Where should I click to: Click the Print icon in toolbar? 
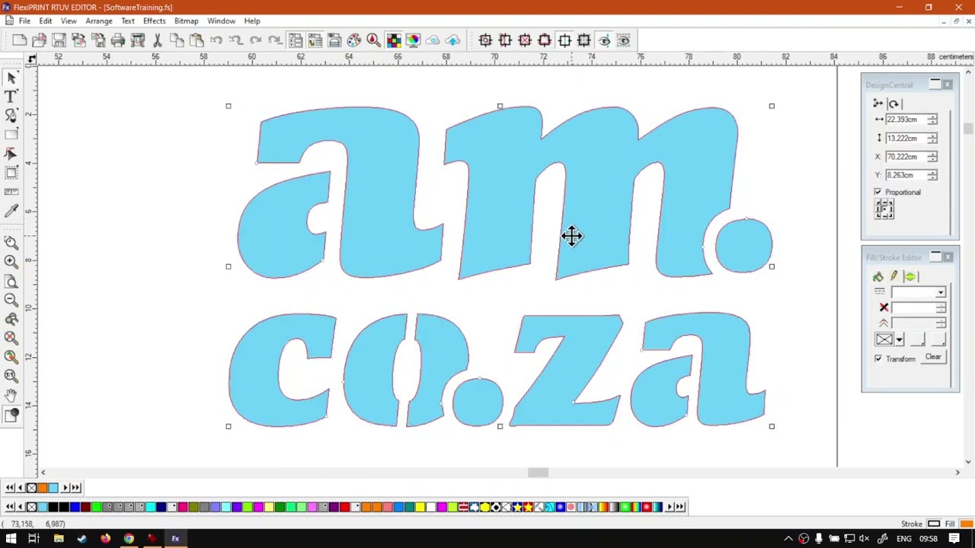(x=118, y=40)
